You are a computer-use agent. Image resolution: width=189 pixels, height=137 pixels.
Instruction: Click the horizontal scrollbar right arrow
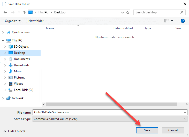pyautogui.click(x=186, y=105)
